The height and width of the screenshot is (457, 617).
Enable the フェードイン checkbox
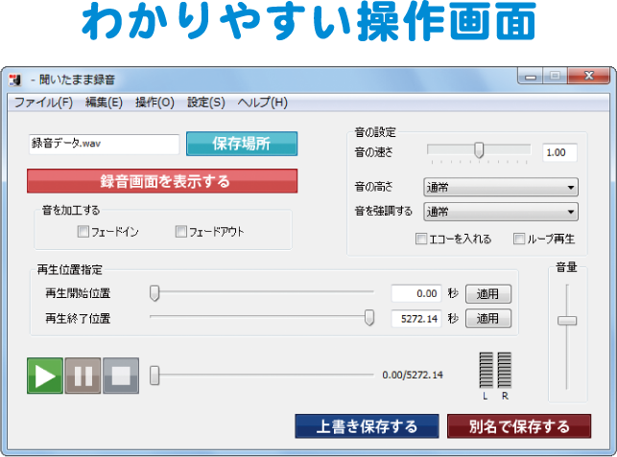point(83,231)
